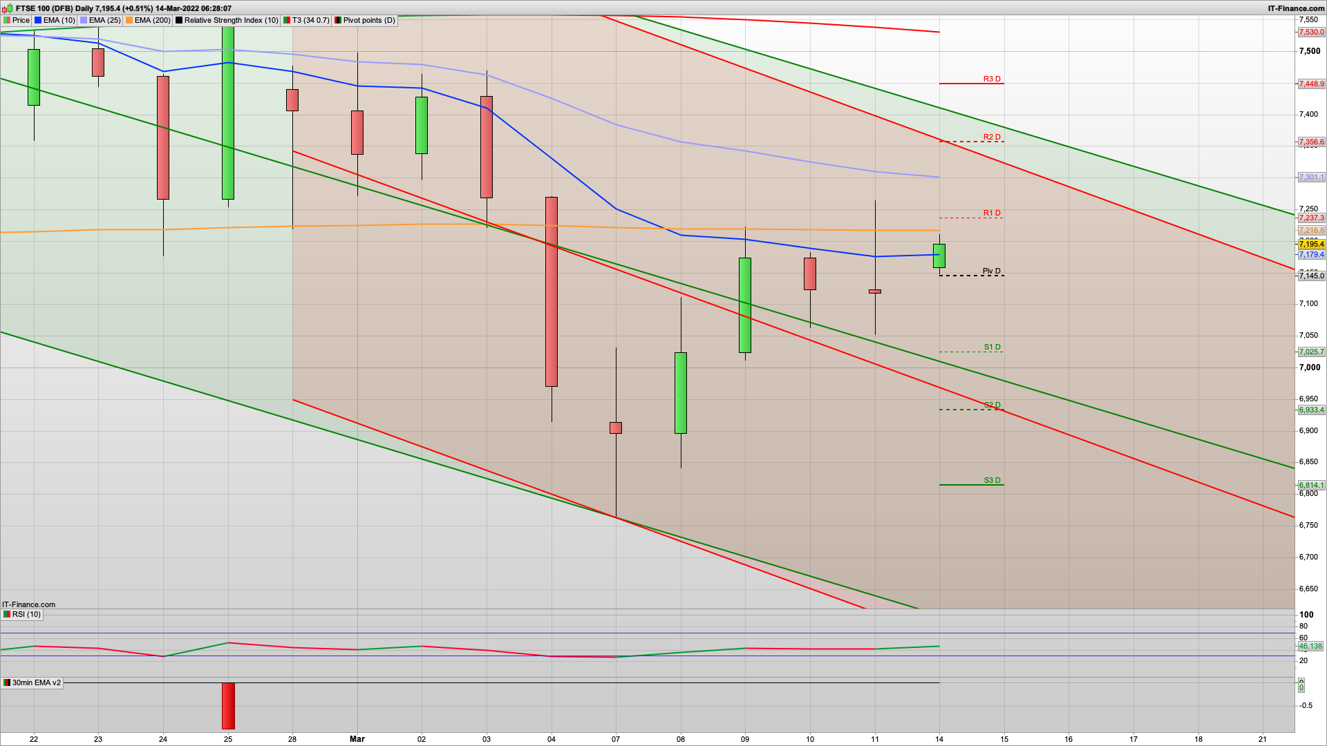
Task: Select the Price legend entry
Action: click(x=17, y=20)
